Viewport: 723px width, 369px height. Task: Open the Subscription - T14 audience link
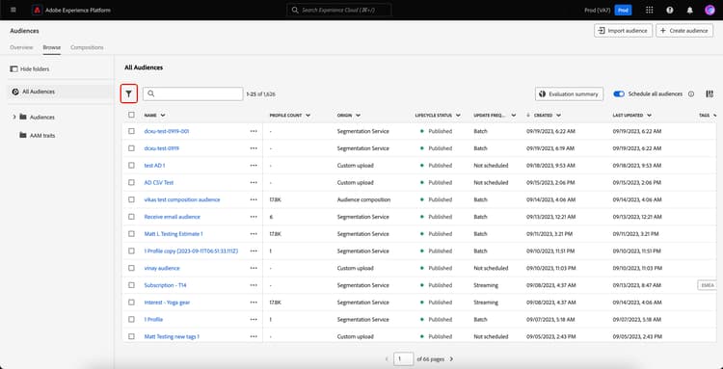pos(165,285)
